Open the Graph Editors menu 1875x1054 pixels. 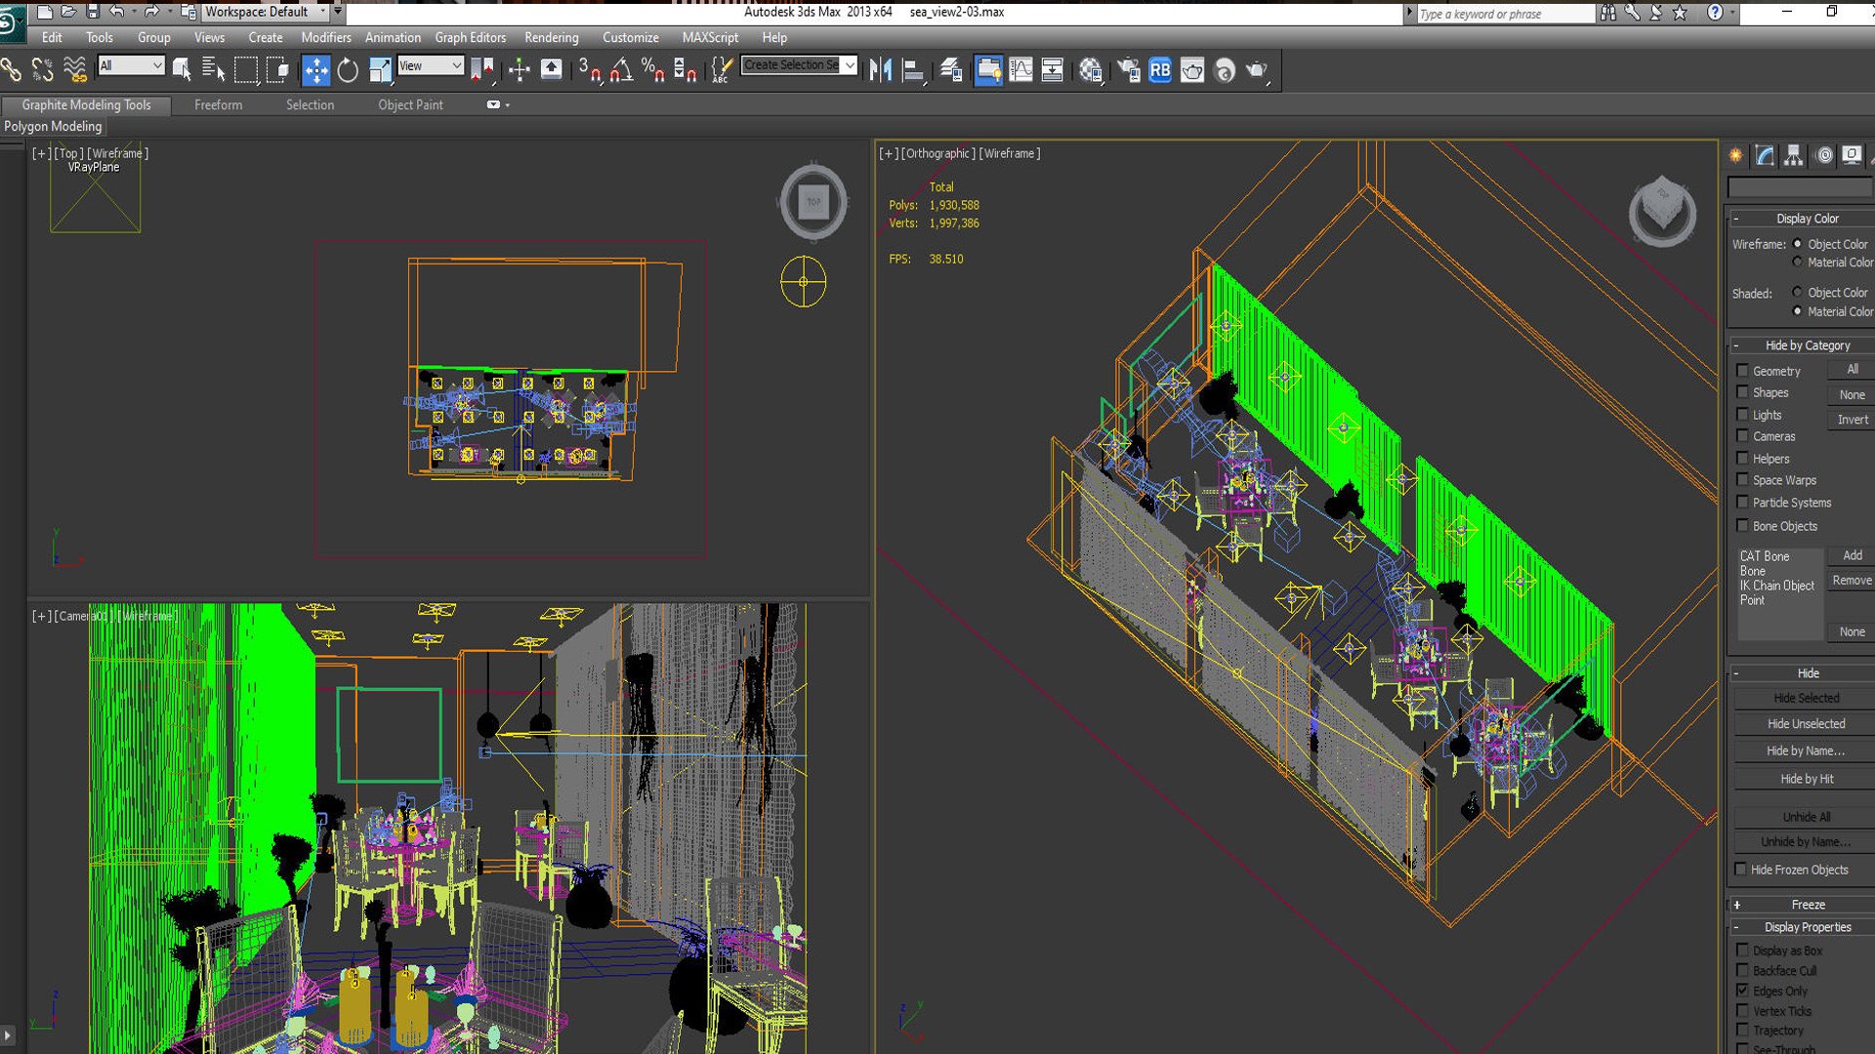coord(471,37)
